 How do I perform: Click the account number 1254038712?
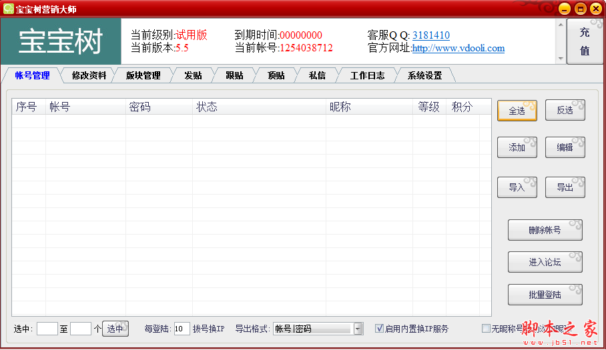(x=306, y=48)
